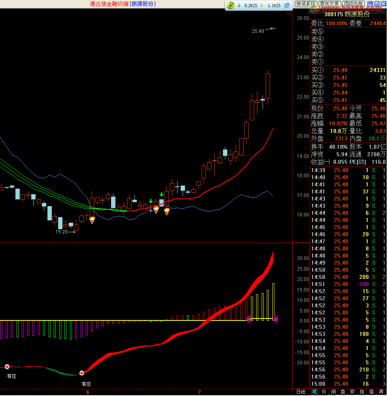Click the gold ingot signal near 15.20 low
This screenshot has width=387, height=396.
[x=92, y=220]
